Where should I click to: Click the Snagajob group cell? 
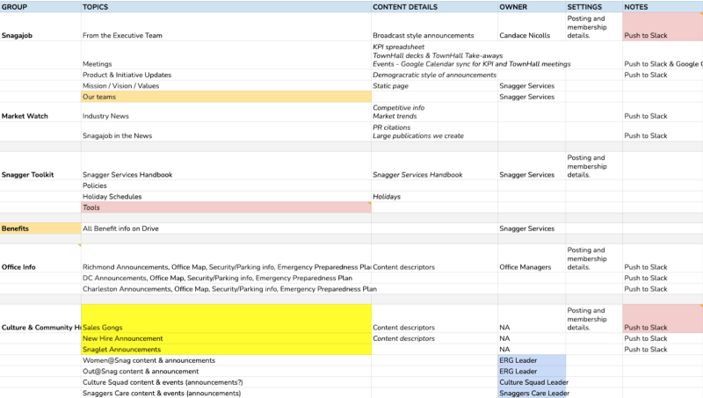tap(40, 27)
